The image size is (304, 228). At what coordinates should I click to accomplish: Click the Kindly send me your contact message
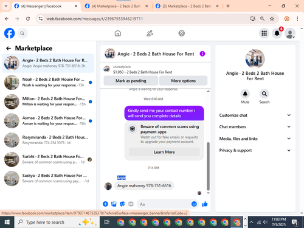click(164, 113)
